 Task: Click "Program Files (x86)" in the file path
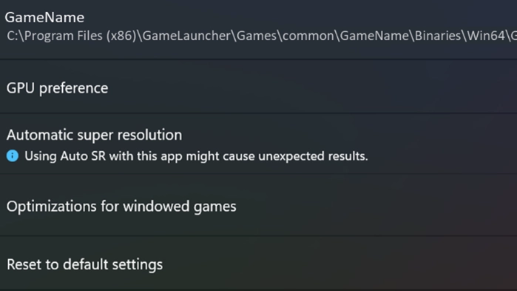click(80, 36)
